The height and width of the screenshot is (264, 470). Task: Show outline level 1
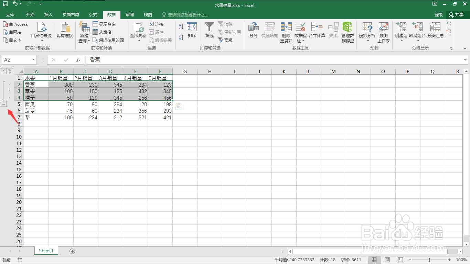[x=3, y=71]
